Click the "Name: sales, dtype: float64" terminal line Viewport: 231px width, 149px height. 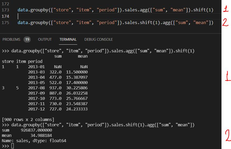click(34, 141)
